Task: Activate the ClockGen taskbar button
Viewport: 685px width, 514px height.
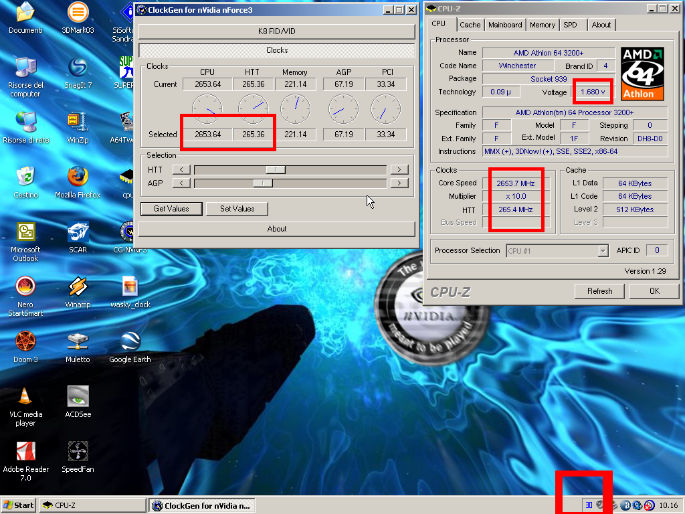Action: 202,505
